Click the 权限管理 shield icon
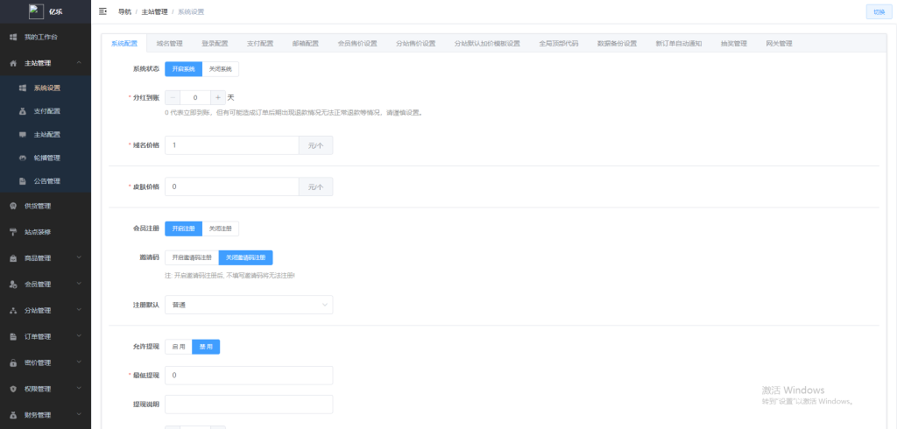The image size is (897, 429). (x=13, y=389)
